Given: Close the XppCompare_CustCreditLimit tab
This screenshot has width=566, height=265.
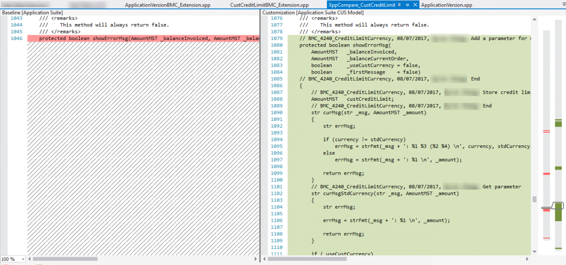Looking at the screenshot, I should pyautogui.click(x=415, y=5).
